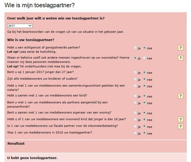Select 'ja' for medebewoners kinderen of ouders
This screenshot has width=191, height=162.
click(135, 79)
